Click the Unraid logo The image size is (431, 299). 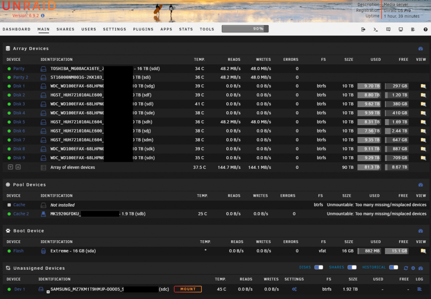pos(29,6)
